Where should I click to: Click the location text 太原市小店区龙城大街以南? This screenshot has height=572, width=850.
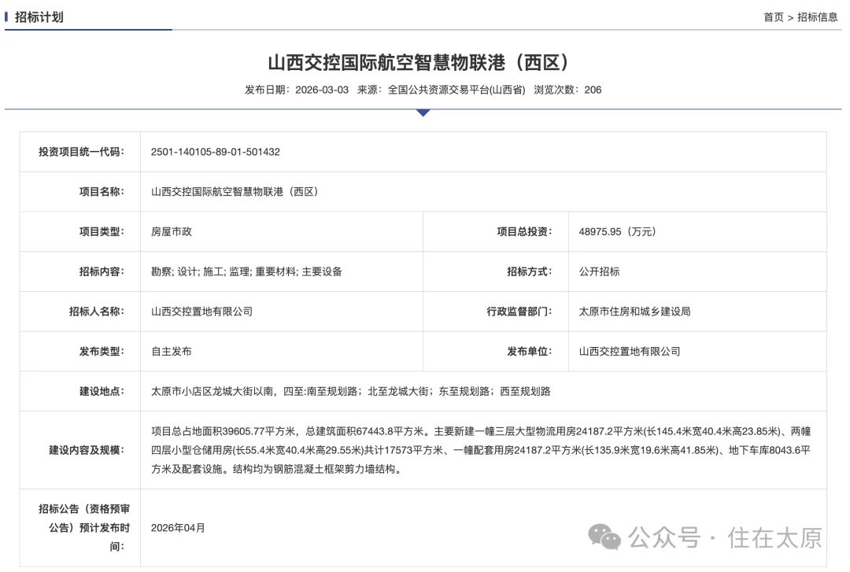click(212, 392)
